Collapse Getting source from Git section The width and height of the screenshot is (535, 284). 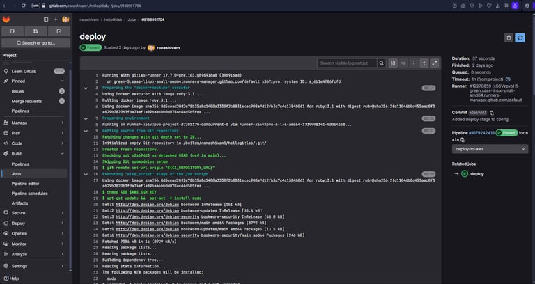click(86, 131)
